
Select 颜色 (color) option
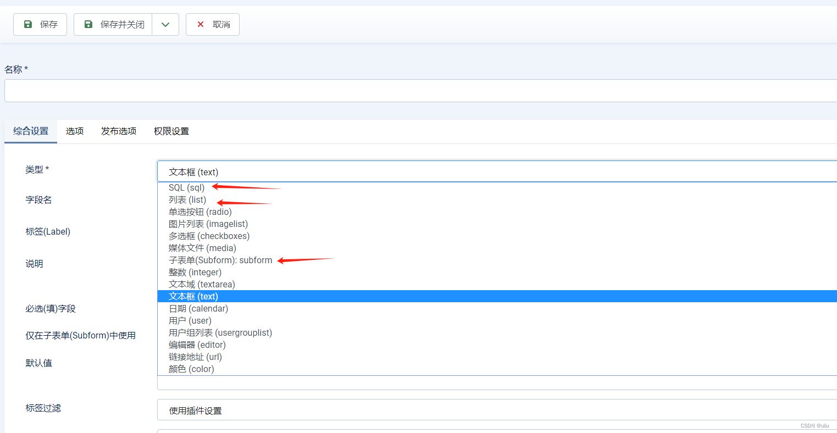(497, 369)
